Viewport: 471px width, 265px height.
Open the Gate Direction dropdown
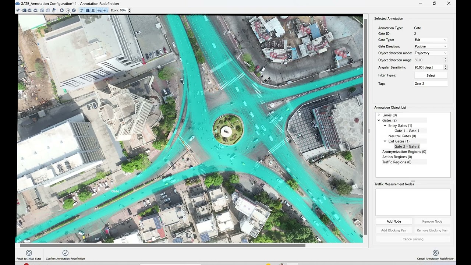431,46
